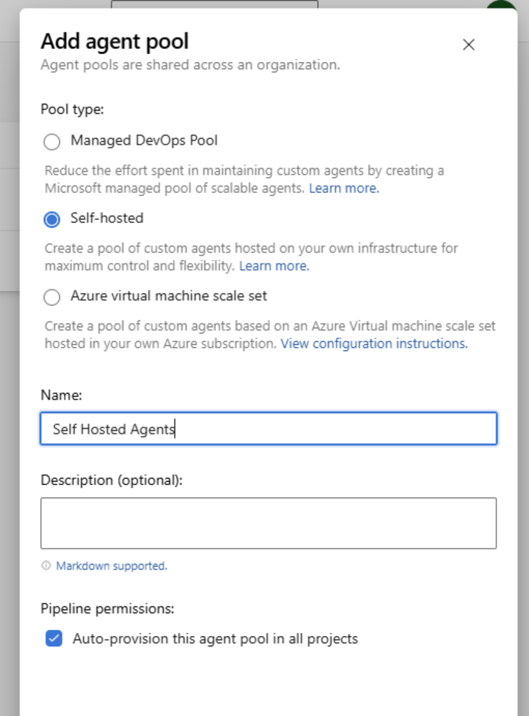The image size is (529, 716).
Task: Open Learn more about Managed DevOps Pools
Action: (x=344, y=188)
